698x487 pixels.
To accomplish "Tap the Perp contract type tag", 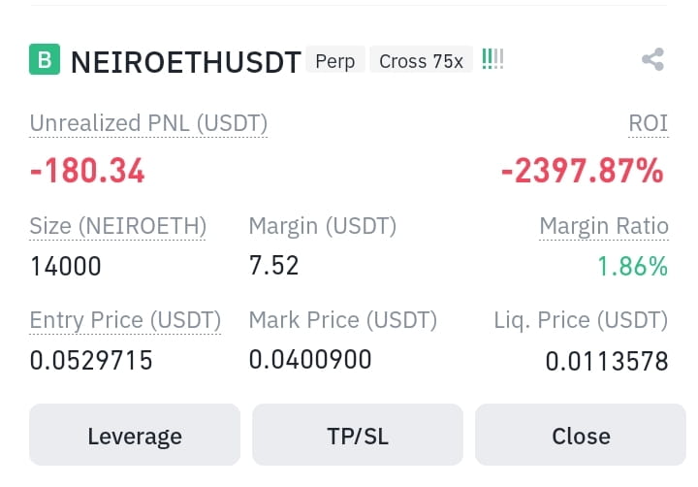I will (x=335, y=61).
